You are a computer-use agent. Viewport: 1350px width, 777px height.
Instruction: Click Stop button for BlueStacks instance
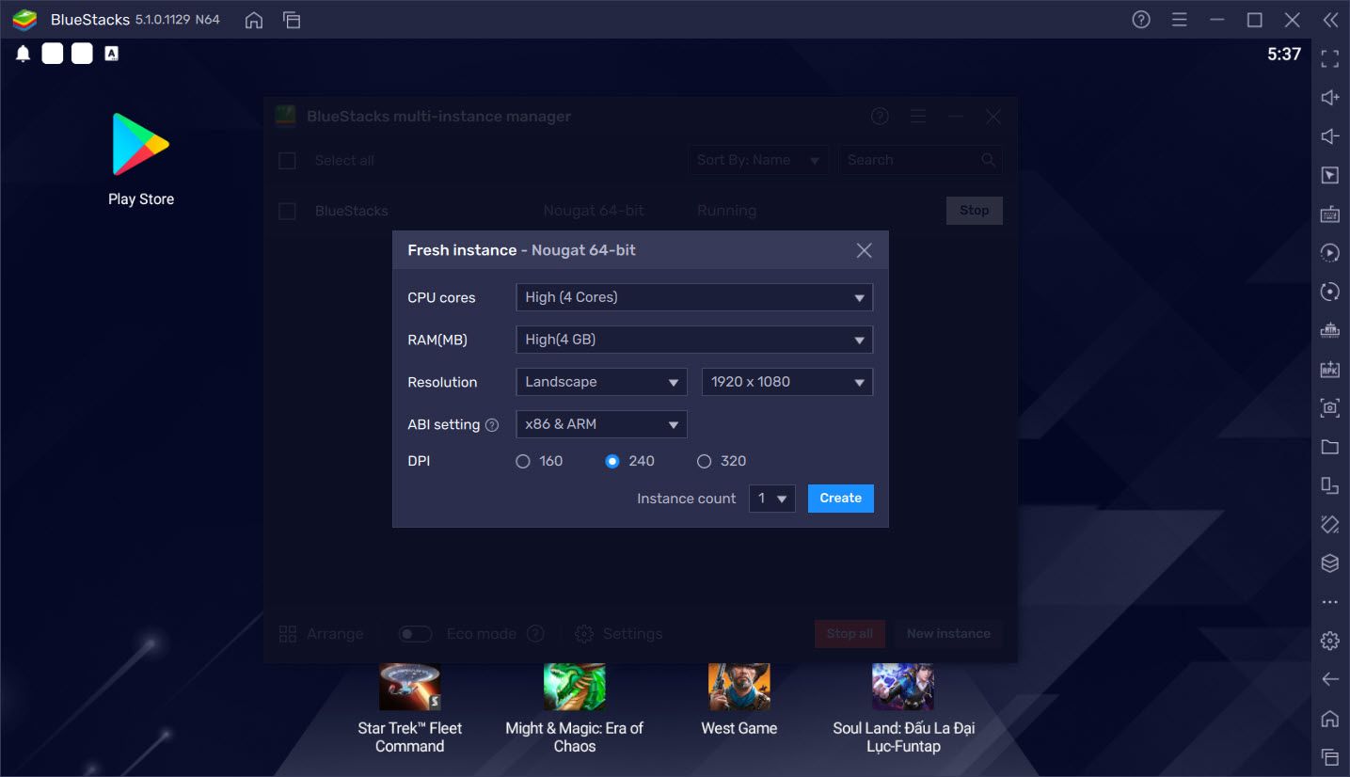coord(975,211)
